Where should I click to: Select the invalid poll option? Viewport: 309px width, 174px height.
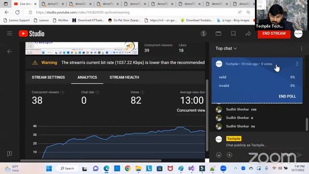pyautogui.click(x=257, y=86)
